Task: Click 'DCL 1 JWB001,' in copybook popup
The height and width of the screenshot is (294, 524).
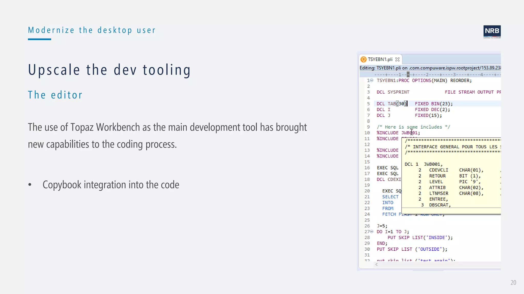Action: 423,164
